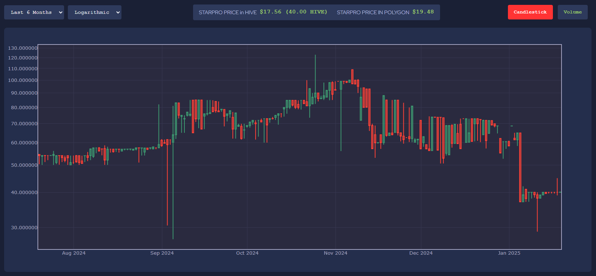
Task: Click the 100.000000 y-axis label
Action: tap(23, 80)
